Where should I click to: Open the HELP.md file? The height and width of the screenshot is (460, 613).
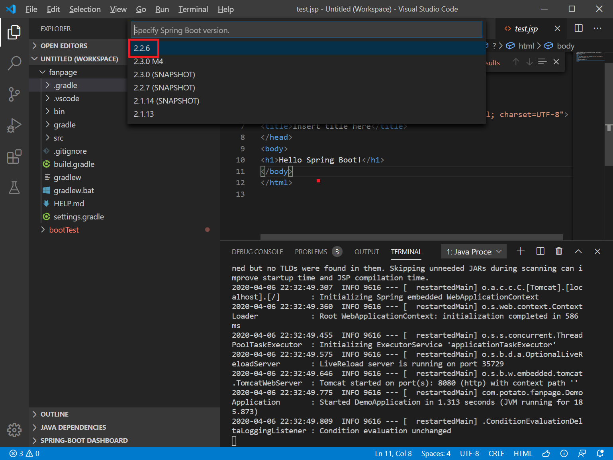click(124, 204)
